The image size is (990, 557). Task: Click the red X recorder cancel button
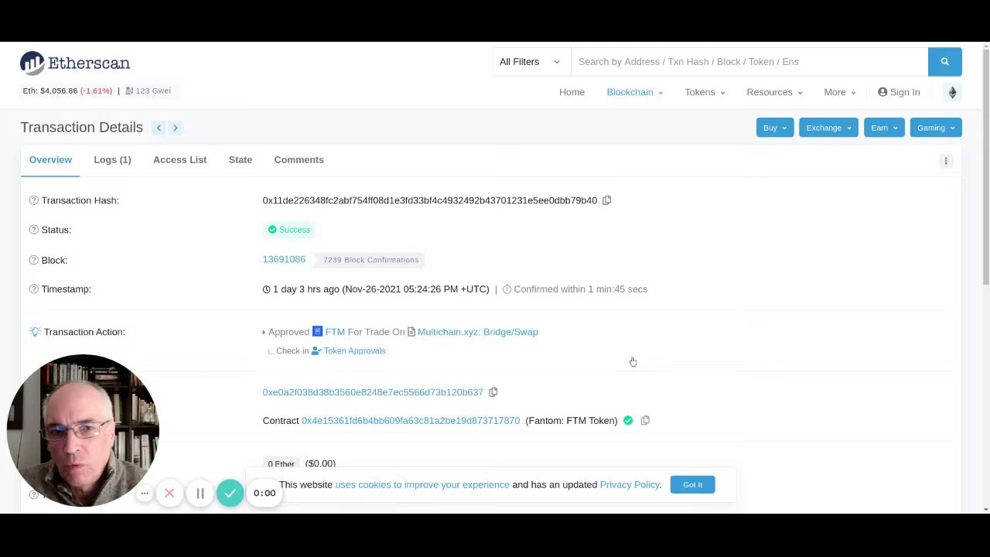click(169, 494)
